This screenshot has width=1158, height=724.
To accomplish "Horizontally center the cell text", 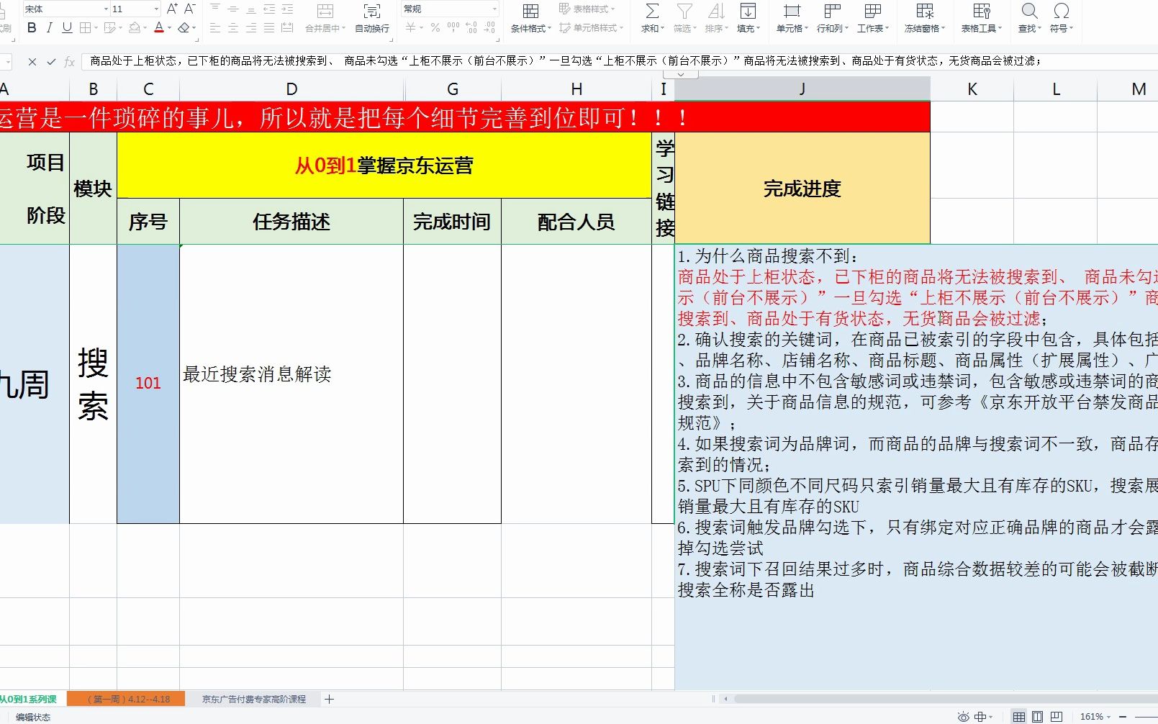I will click(x=233, y=27).
